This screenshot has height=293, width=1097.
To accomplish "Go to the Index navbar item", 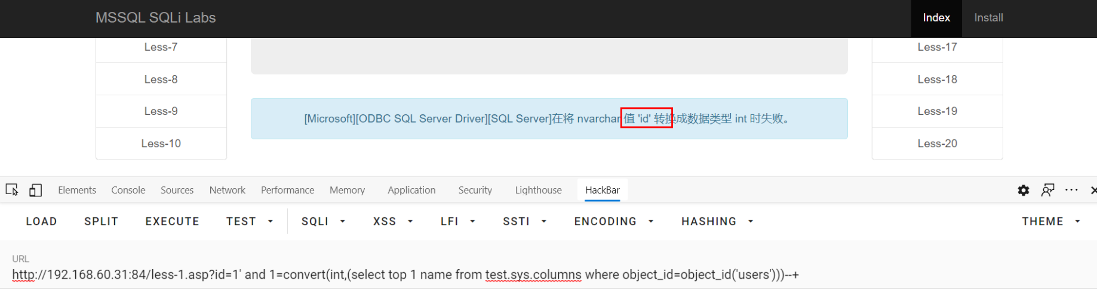I will point(936,18).
